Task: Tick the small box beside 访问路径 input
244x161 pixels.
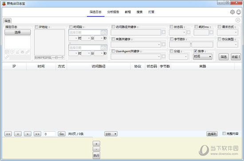Action: 164,32
